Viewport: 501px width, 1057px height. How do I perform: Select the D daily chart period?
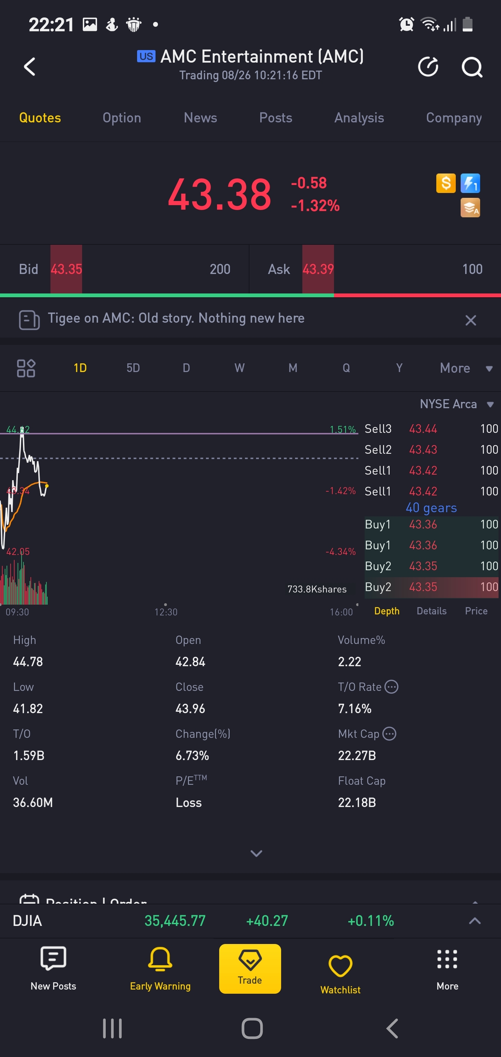[186, 368]
